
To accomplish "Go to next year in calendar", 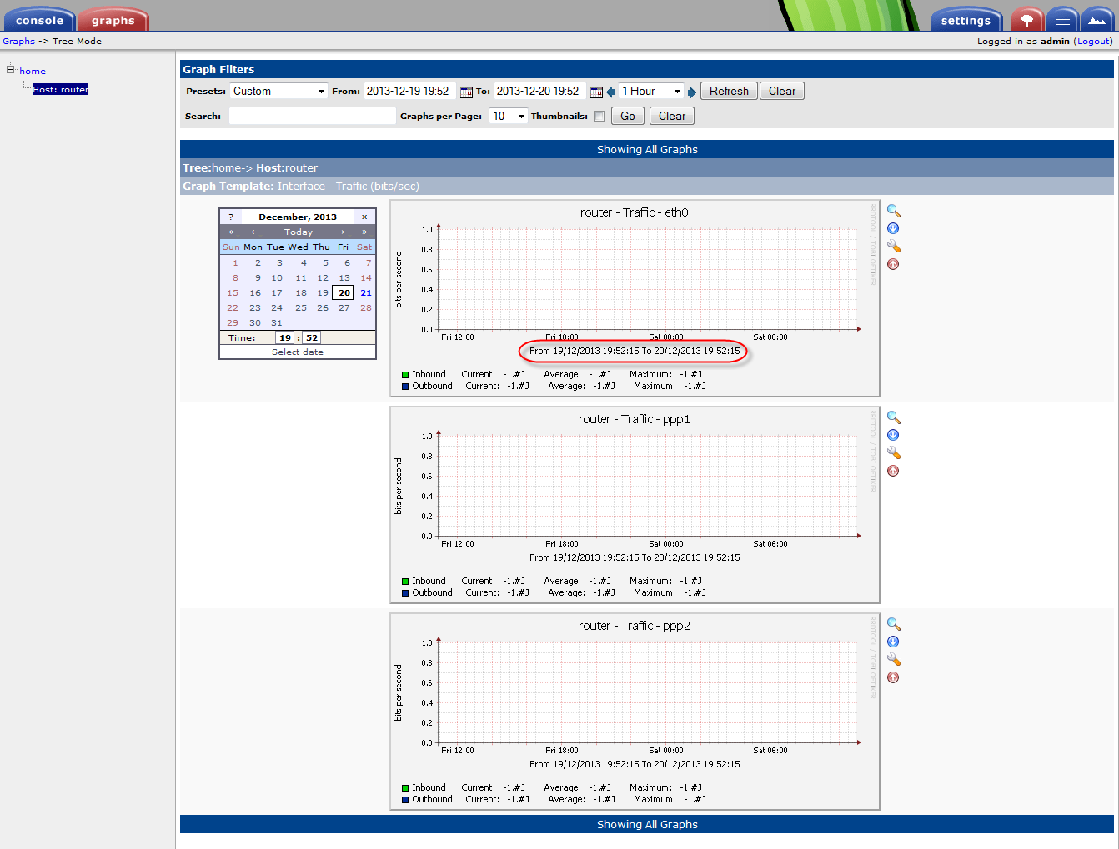I will coord(364,232).
